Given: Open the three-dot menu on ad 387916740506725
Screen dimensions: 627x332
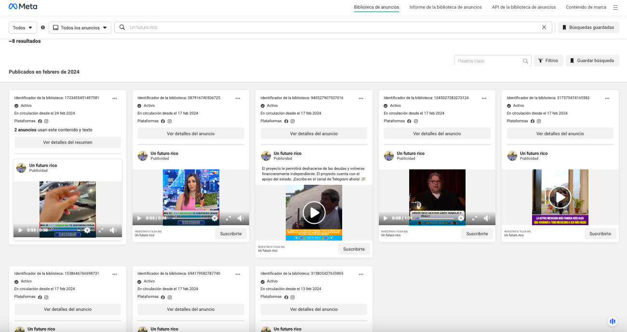Looking at the screenshot, I should tap(238, 98).
